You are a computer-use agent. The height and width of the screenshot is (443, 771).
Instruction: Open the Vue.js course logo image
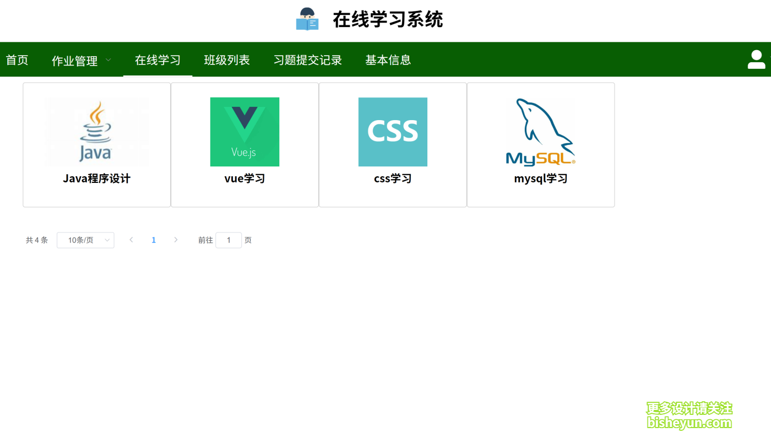tap(245, 132)
